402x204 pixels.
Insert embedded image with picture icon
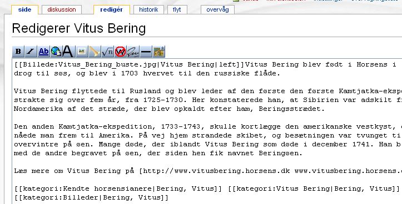[82, 52]
